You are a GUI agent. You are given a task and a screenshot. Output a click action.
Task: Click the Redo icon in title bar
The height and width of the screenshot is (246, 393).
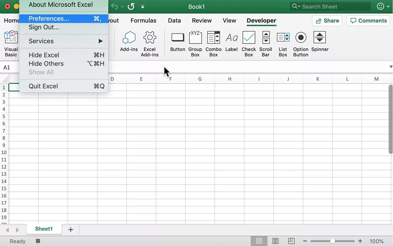[x=131, y=6]
